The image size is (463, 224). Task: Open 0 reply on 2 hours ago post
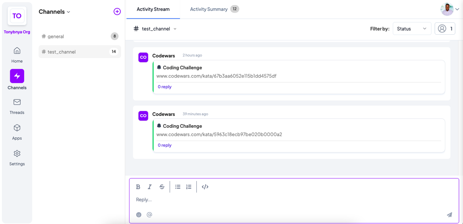click(x=165, y=87)
